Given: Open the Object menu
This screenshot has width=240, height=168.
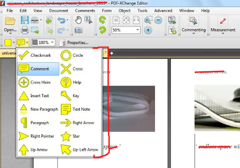Looking at the screenshot, I should click(125, 11).
